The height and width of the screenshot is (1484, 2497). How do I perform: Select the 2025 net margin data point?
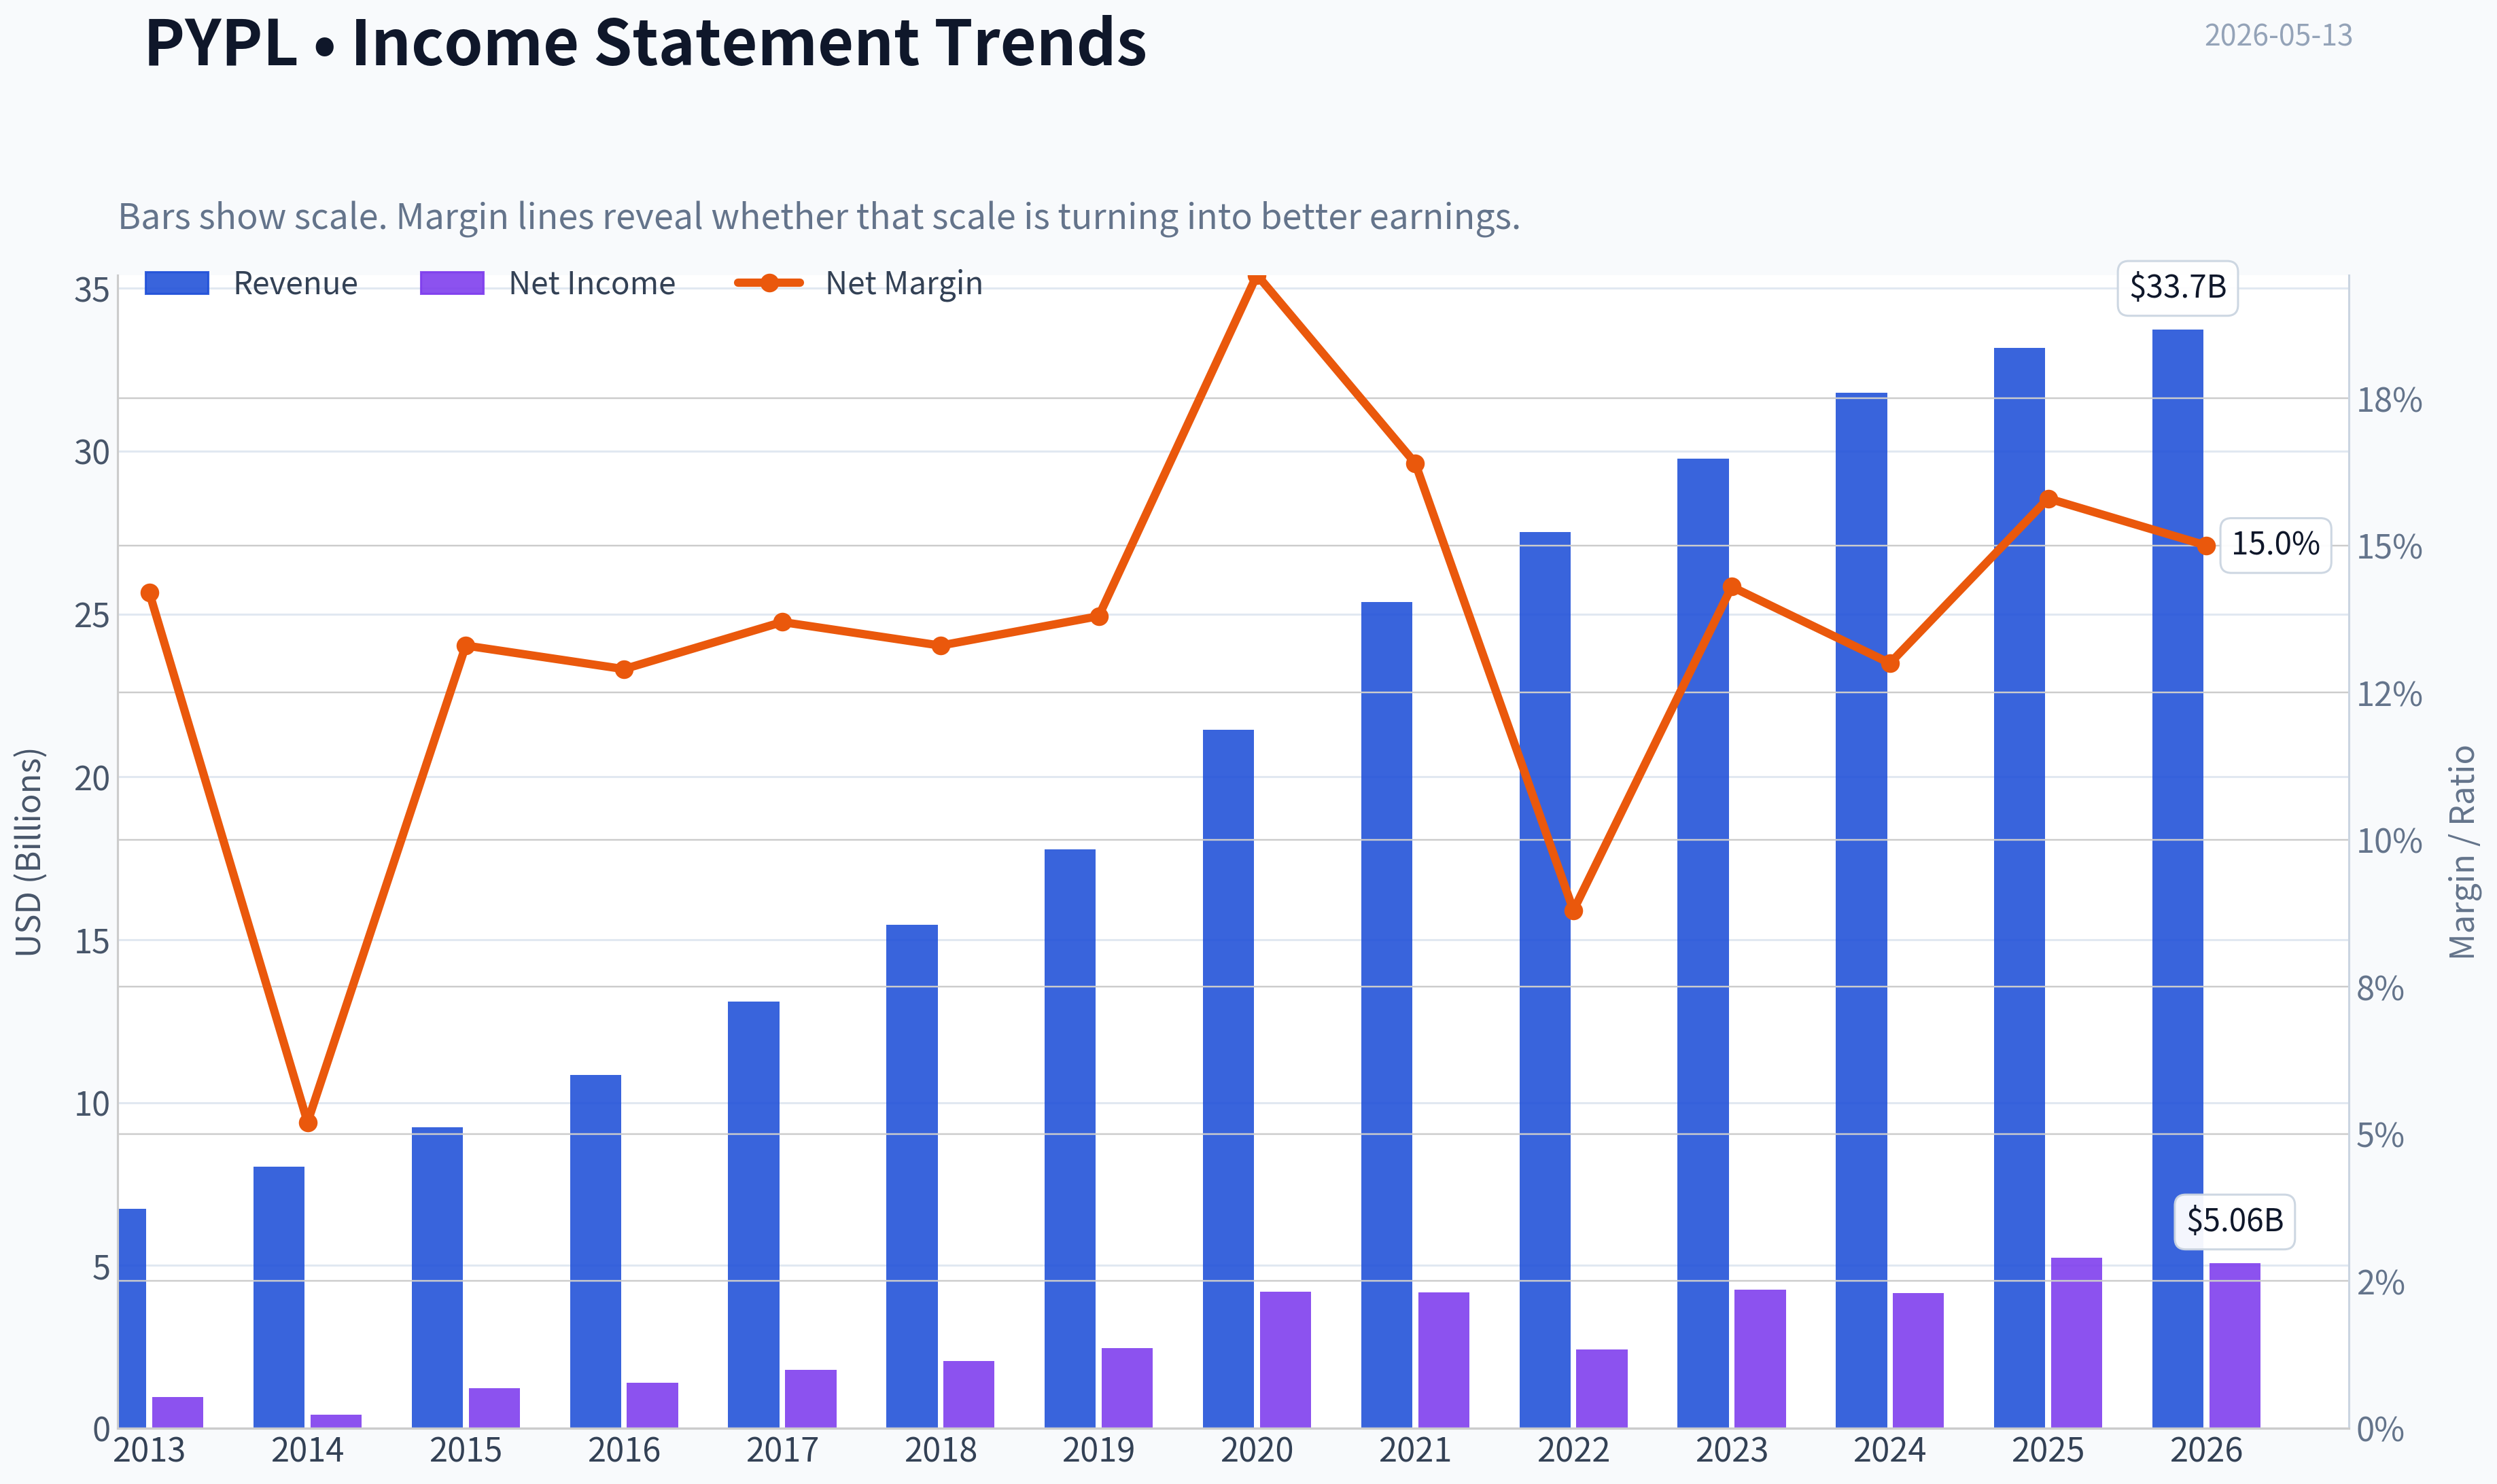point(2048,499)
